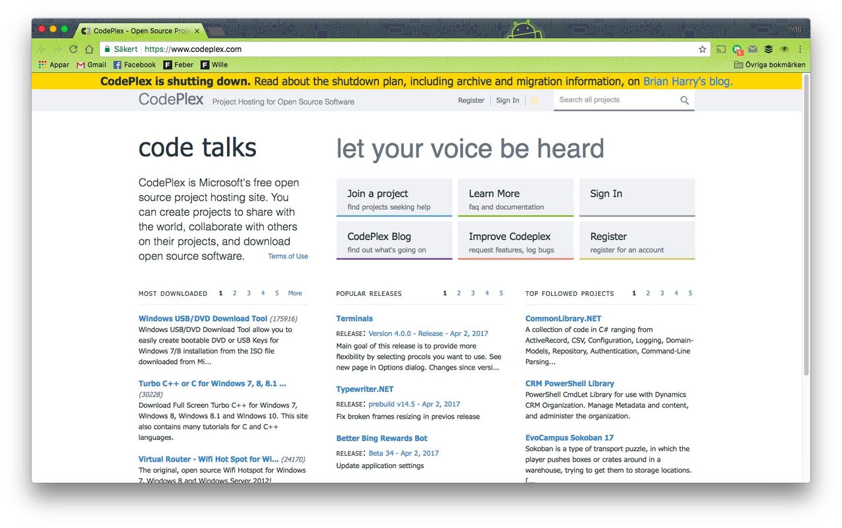Open the RSS feed icon in the header
This screenshot has width=842, height=528.
click(x=535, y=101)
